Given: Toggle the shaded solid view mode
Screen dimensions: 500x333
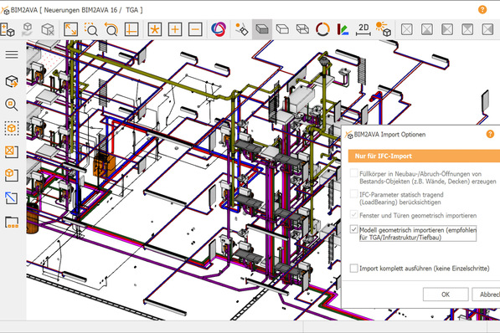Looking at the screenshot, I should click(262, 29).
